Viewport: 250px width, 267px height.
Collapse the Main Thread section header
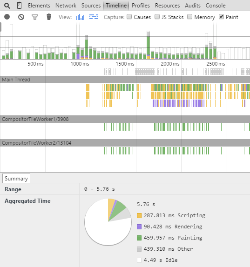coord(125,80)
